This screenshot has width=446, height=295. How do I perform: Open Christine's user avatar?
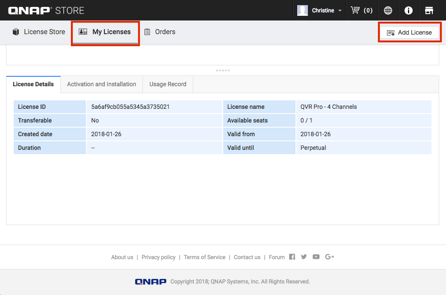click(302, 11)
